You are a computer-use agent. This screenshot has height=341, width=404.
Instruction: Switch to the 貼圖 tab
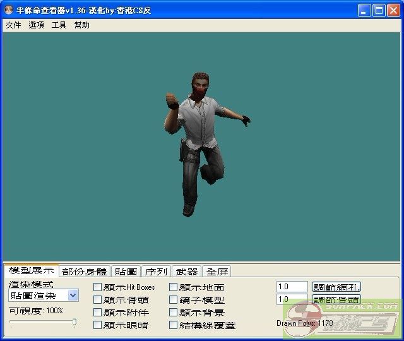coord(126,272)
